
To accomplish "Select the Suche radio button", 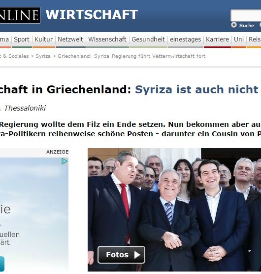I will (234, 25).
